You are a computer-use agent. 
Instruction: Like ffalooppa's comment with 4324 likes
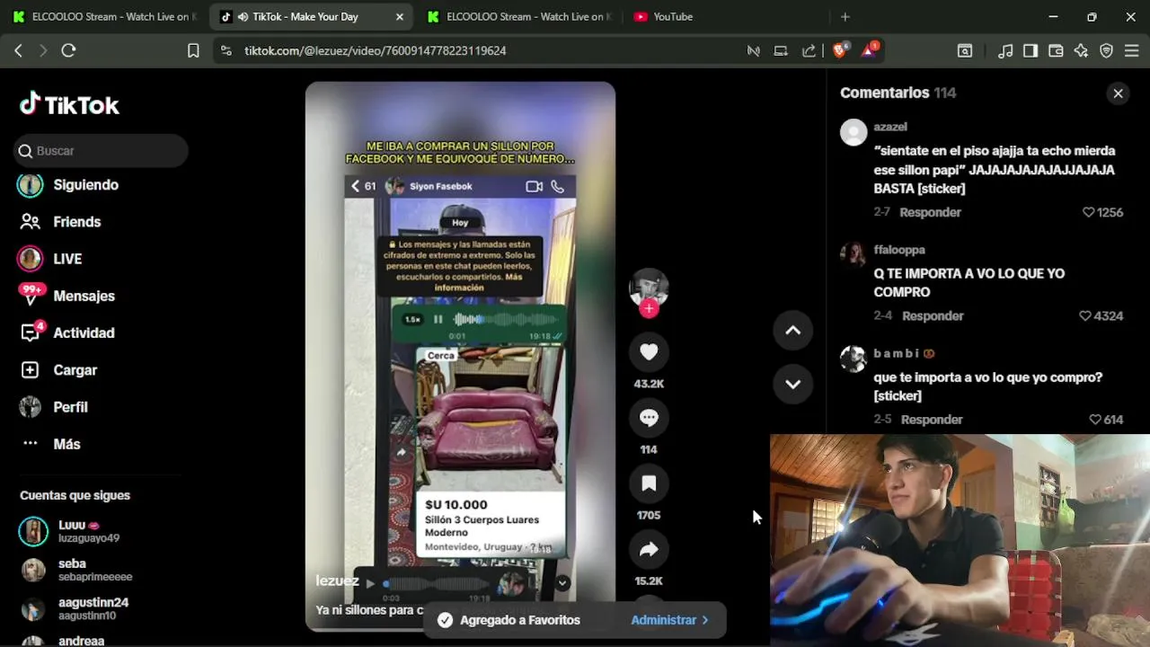(x=1085, y=316)
